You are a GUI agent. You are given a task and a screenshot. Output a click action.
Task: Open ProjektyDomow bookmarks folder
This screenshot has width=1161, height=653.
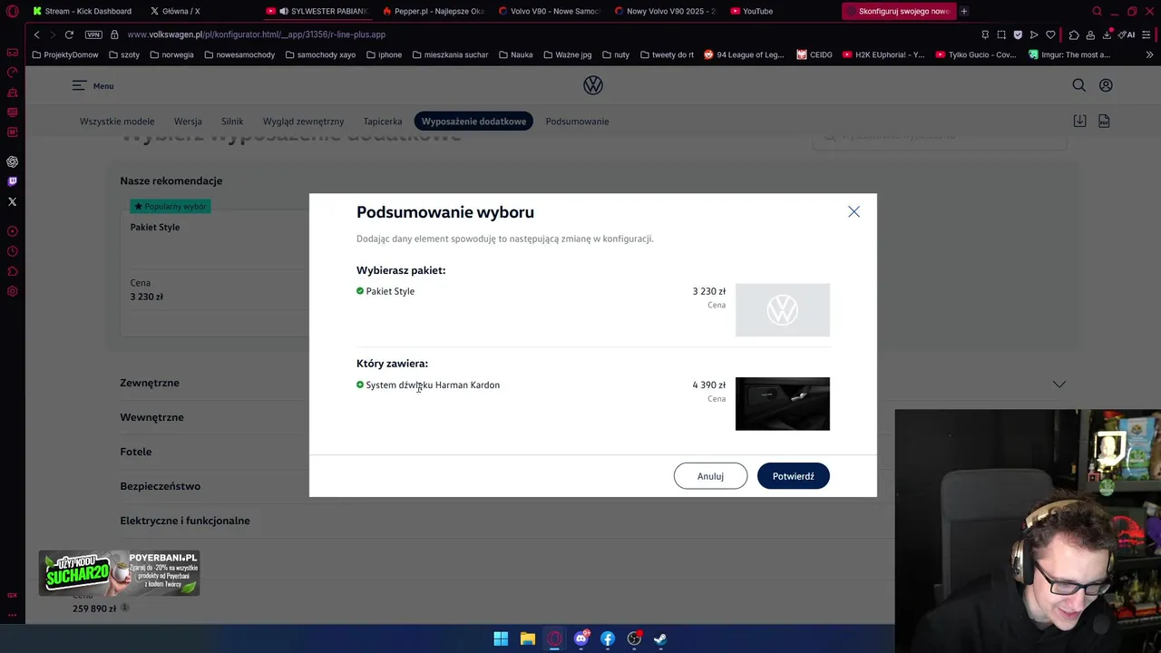64,54
